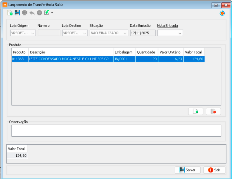Viewport: 232px width, 179px height.
Task: Click the quantity cell showing 20
Action: 147,59
